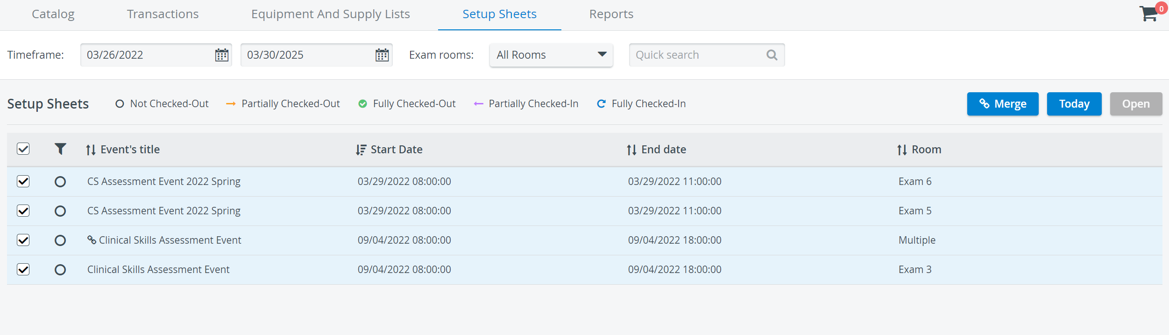Expand the All Rooms dropdown
The height and width of the screenshot is (335, 1169).
click(551, 55)
